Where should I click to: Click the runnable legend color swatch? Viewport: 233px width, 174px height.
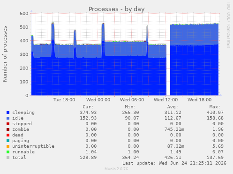tap(8, 152)
